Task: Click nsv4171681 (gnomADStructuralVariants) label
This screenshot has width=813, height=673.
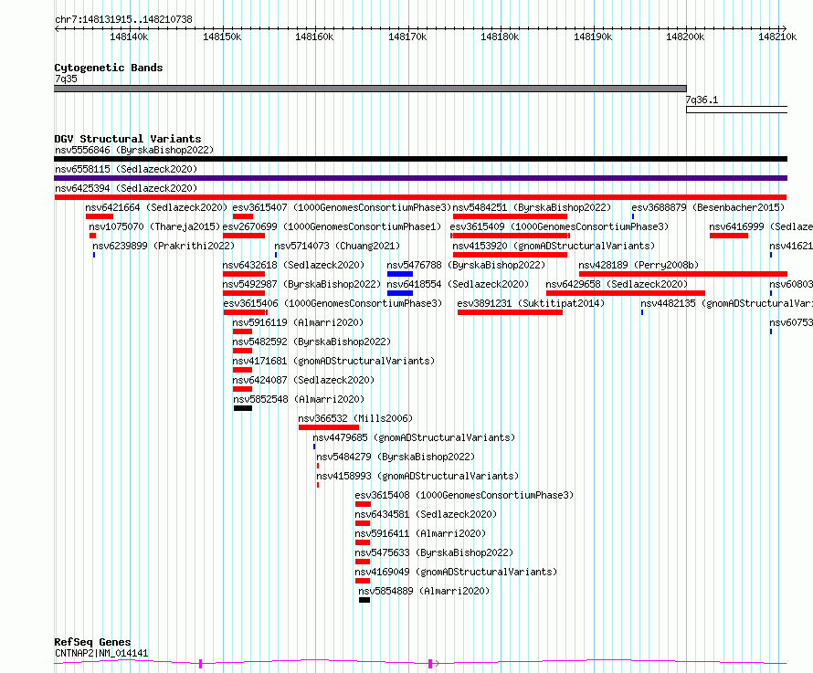Action: [333, 361]
